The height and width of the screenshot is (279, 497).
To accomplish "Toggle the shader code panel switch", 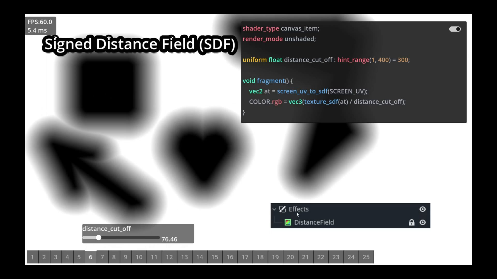I will click(x=455, y=29).
